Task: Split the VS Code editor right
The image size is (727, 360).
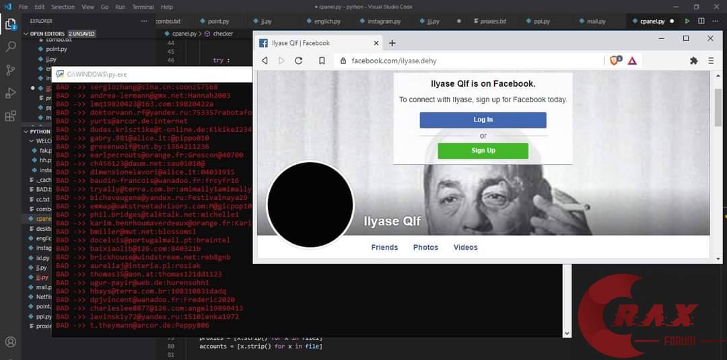Action: pos(701,22)
